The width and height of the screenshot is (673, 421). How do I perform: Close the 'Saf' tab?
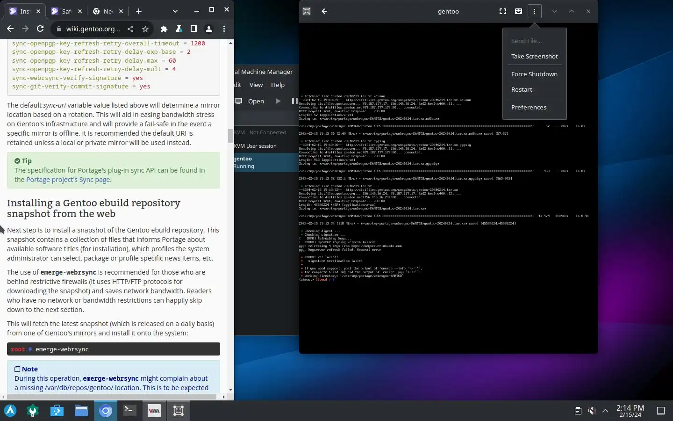[80, 11]
